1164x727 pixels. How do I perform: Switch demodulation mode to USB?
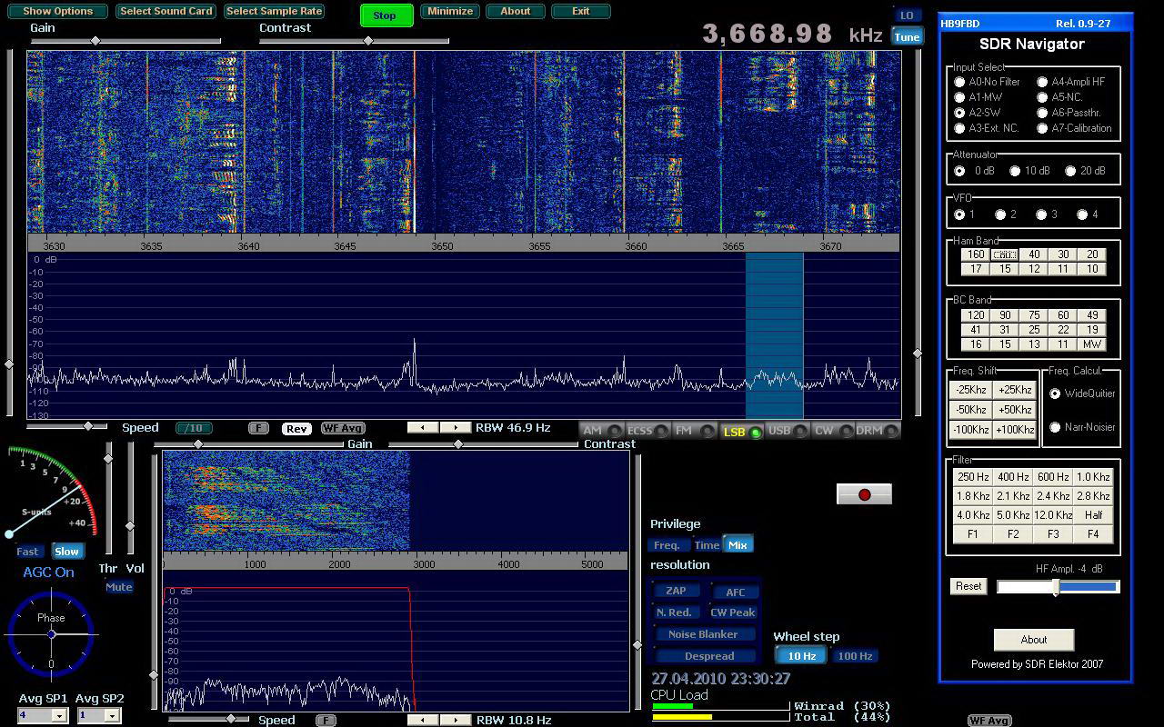pyautogui.click(x=788, y=431)
